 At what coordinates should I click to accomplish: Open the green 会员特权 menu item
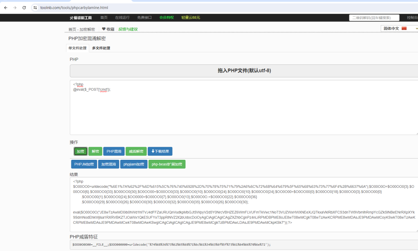point(167,18)
